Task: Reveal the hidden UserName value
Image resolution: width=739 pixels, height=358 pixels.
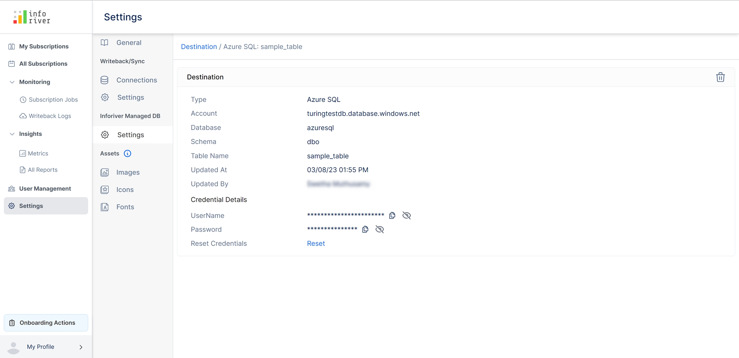Action: (x=406, y=215)
